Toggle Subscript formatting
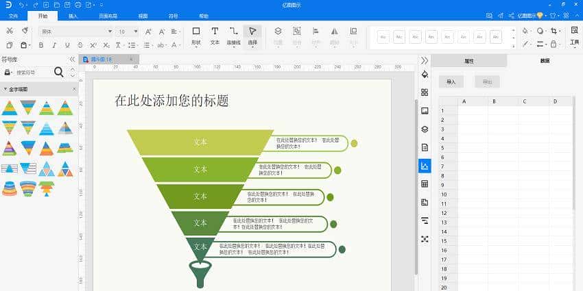Screen dimensions: 583x291 pos(106,45)
